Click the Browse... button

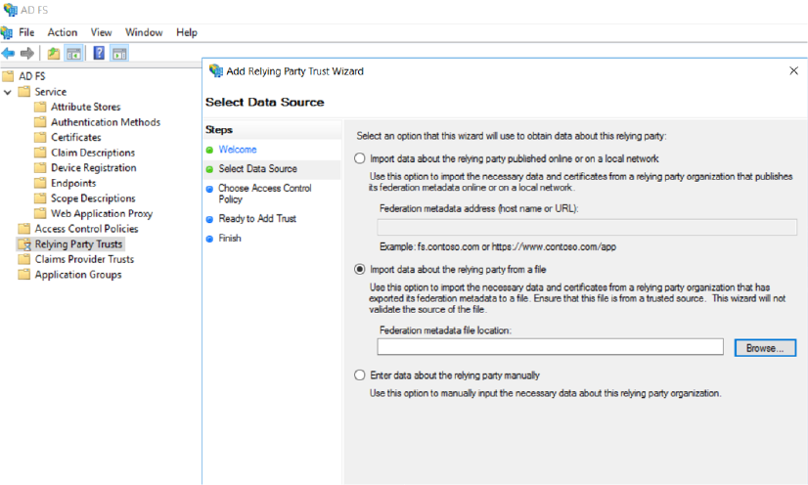click(x=765, y=348)
